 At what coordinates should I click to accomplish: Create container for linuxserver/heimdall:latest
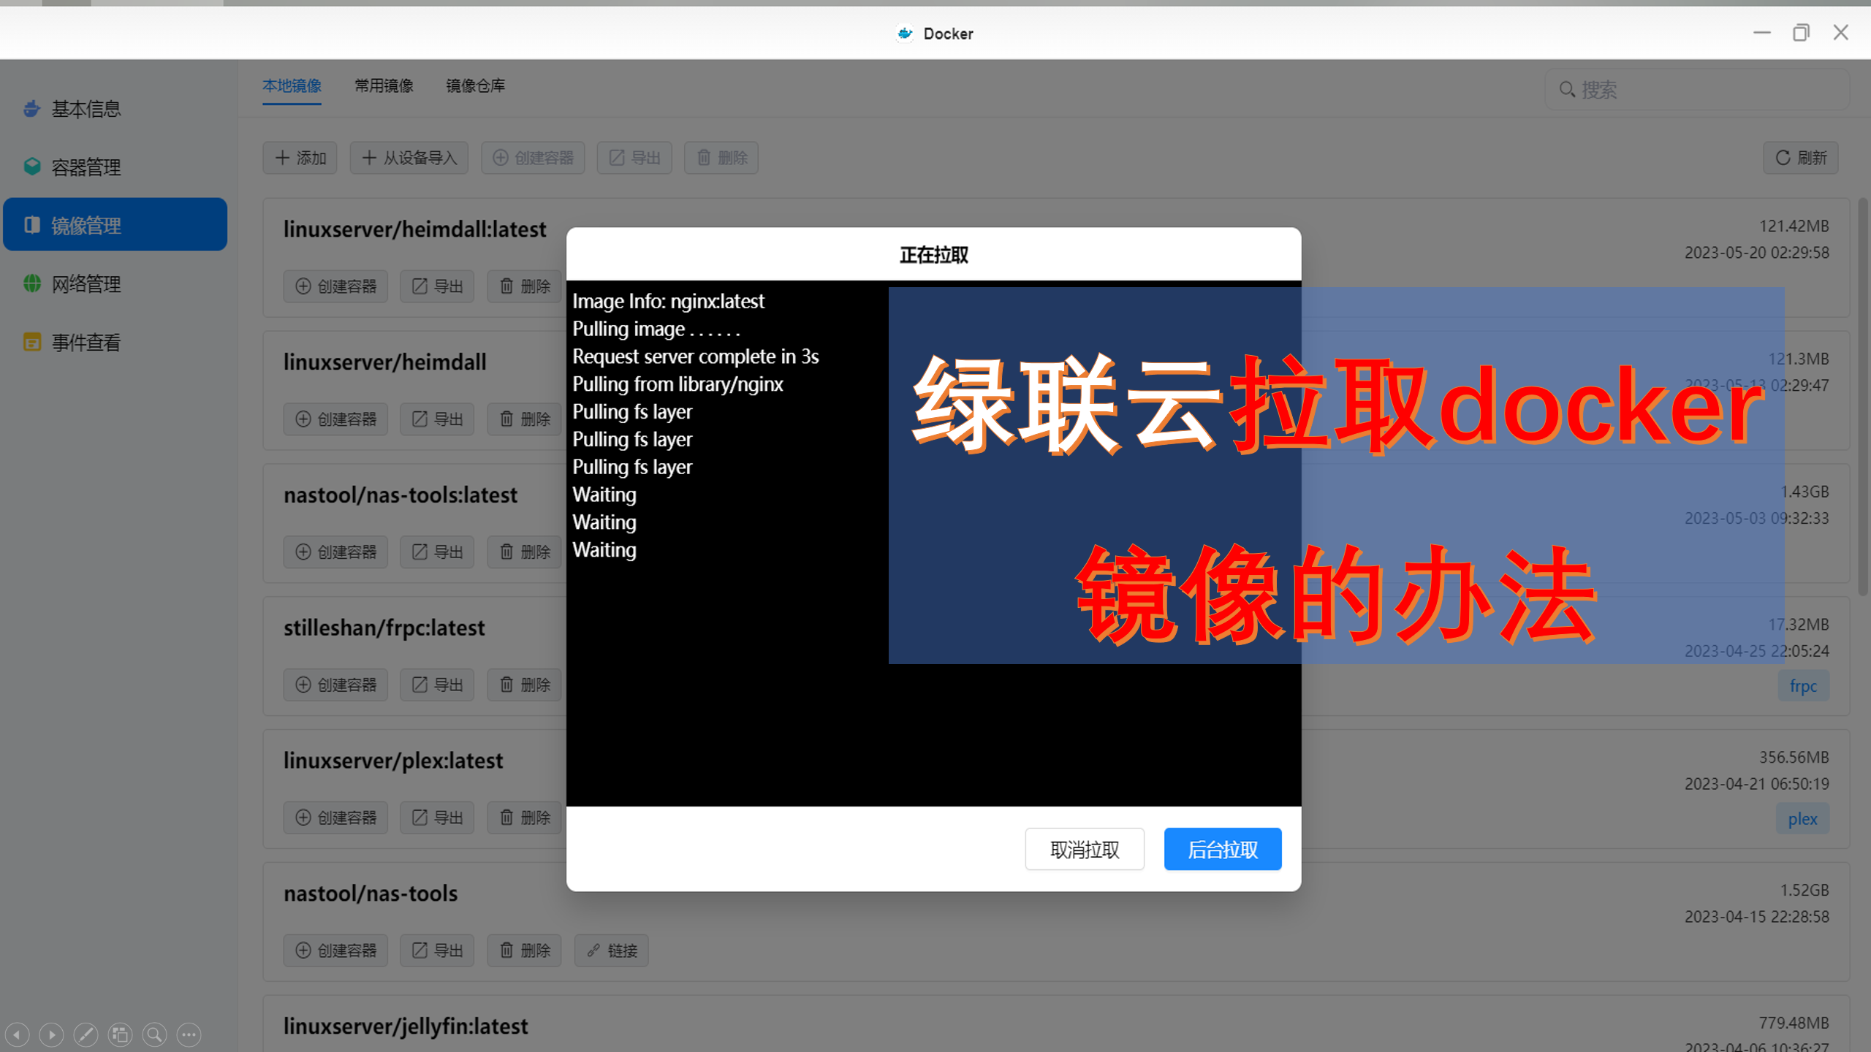335,286
